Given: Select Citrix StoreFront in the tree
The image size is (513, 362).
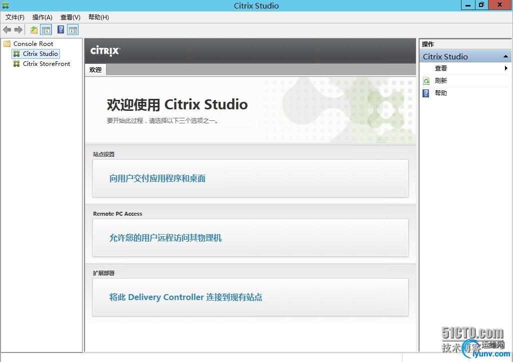Looking at the screenshot, I should [46, 64].
